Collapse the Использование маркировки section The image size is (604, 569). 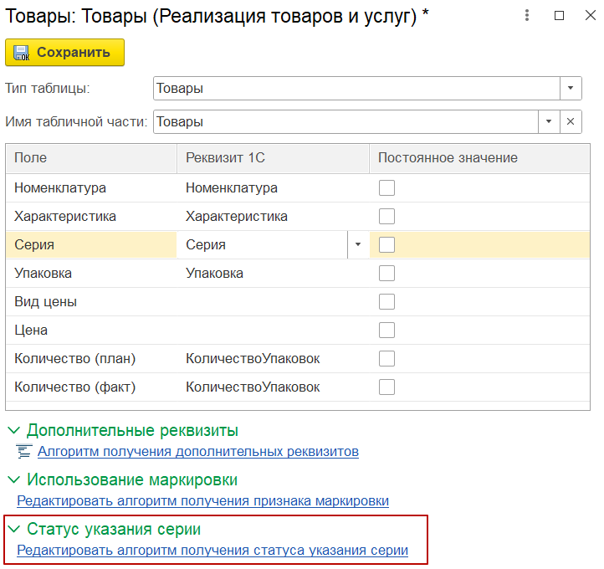(13, 480)
